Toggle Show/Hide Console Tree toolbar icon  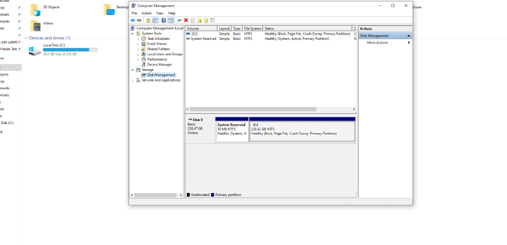click(155, 20)
